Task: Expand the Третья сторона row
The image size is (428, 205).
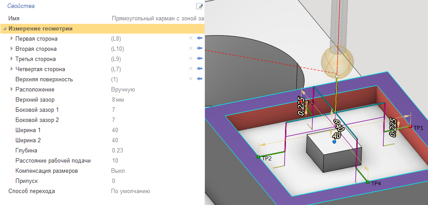Action: tap(12, 59)
